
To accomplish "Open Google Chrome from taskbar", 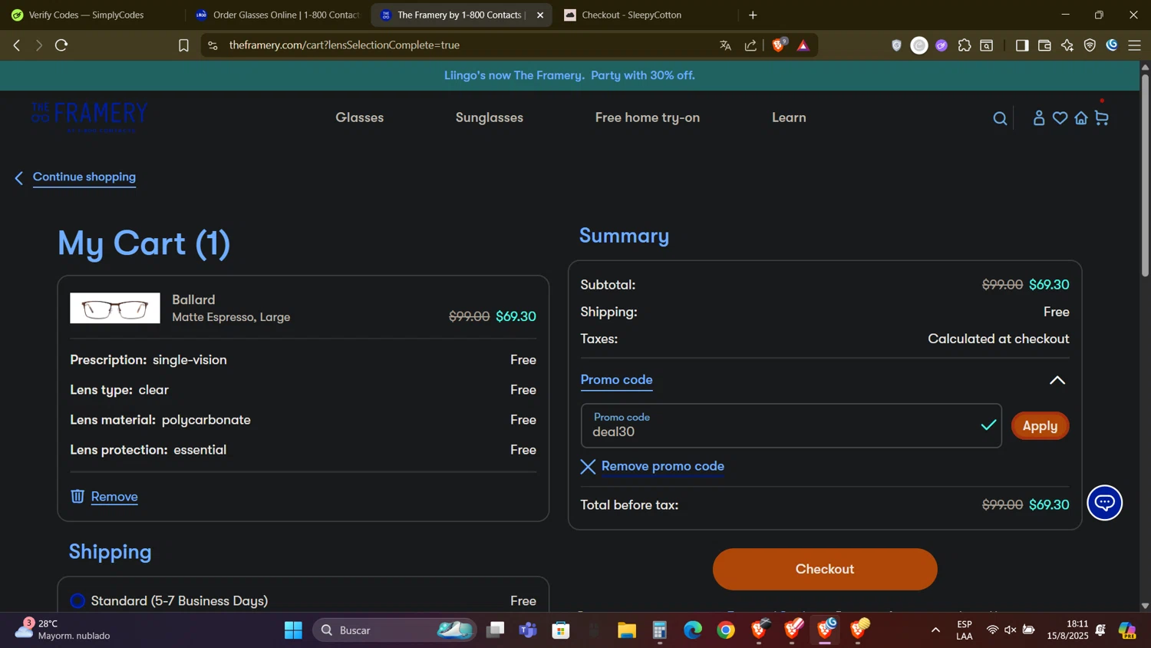I will [726, 630].
